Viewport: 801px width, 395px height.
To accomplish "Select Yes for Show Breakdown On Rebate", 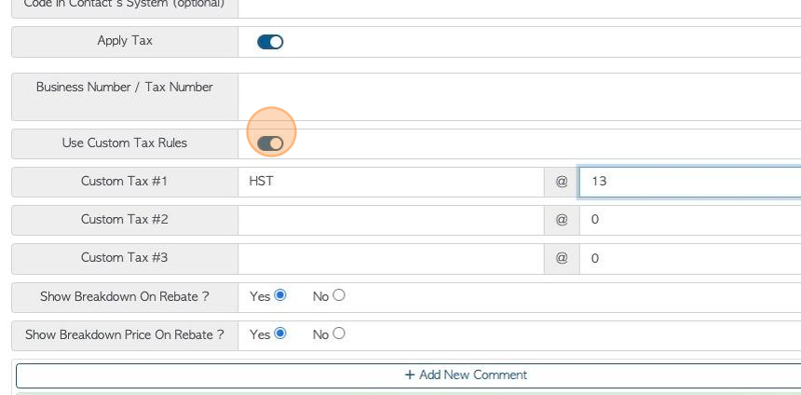I will click(x=280, y=295).
